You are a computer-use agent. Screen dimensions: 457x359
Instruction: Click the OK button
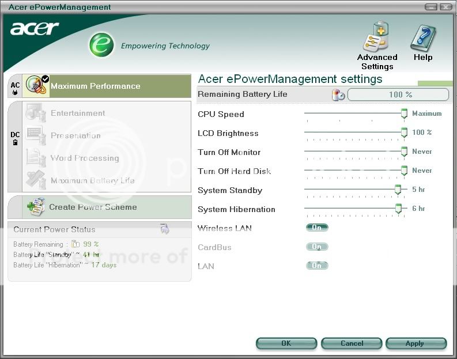tap(286, 343)
